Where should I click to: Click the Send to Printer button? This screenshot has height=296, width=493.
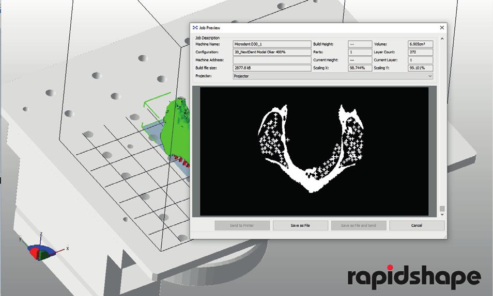click(242, 225)
